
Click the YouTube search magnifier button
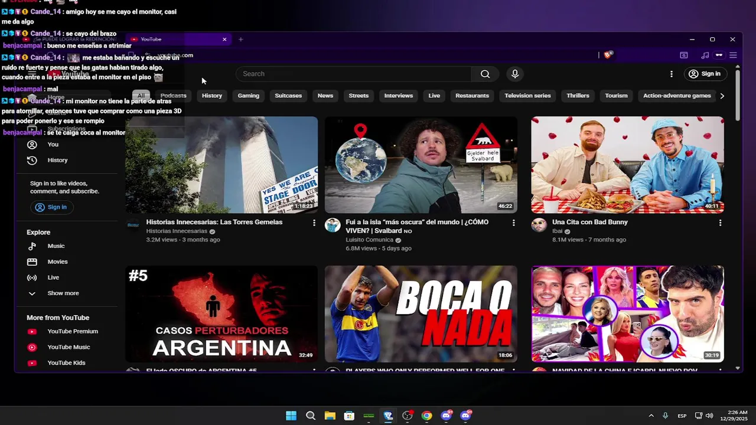coord(485,74)
